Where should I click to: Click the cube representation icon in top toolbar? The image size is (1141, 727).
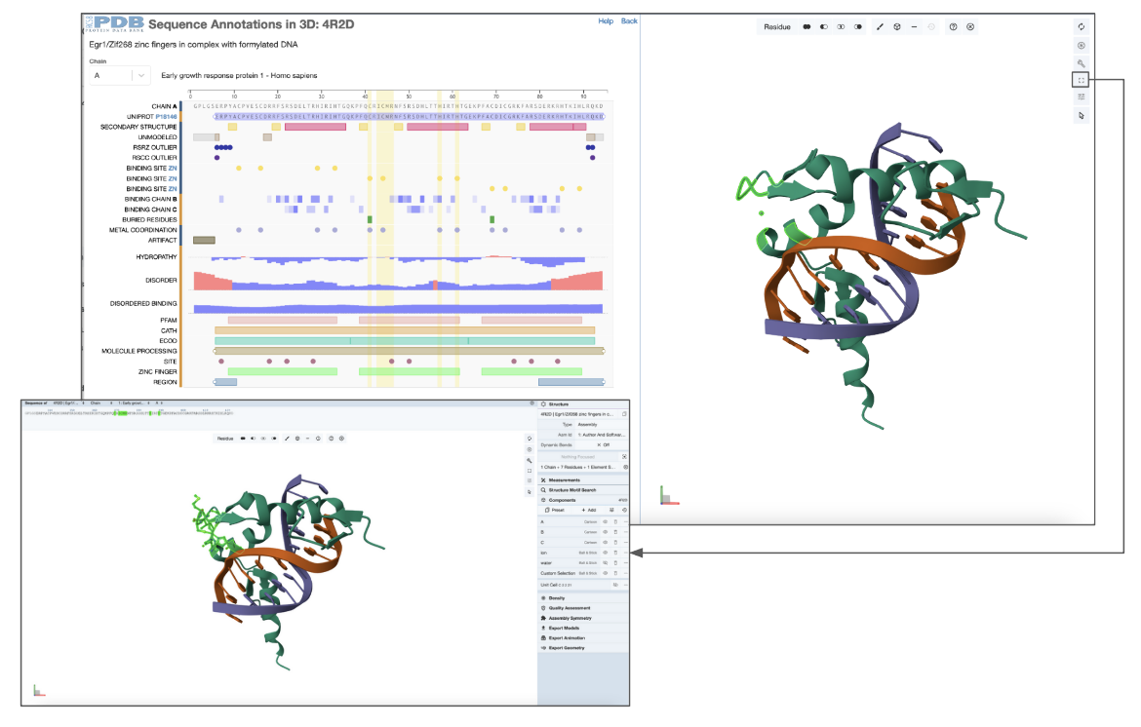pyautogui.click(x=896, y=26)
